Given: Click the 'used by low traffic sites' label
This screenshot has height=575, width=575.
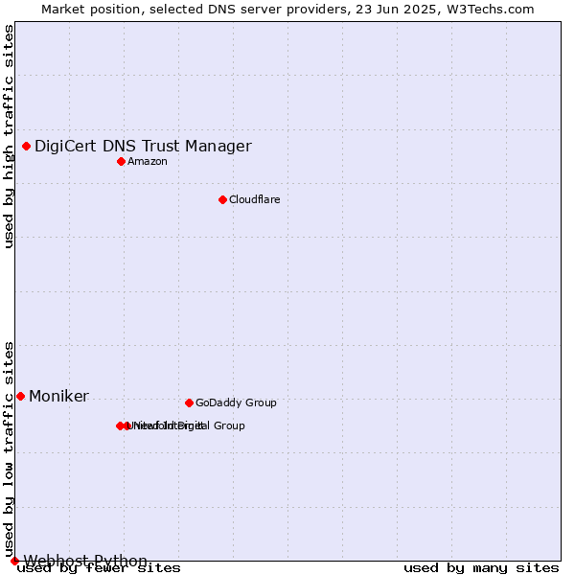Looking at the screenshot, I should pyautogui.click(x=8, y=449).
